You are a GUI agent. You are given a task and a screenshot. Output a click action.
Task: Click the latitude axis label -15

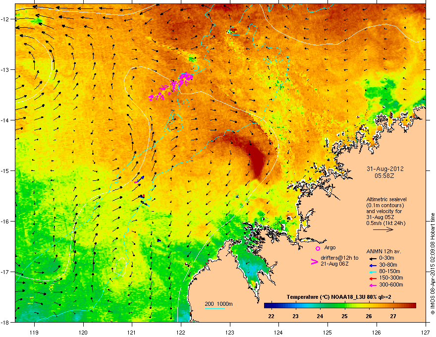(5, 170)
